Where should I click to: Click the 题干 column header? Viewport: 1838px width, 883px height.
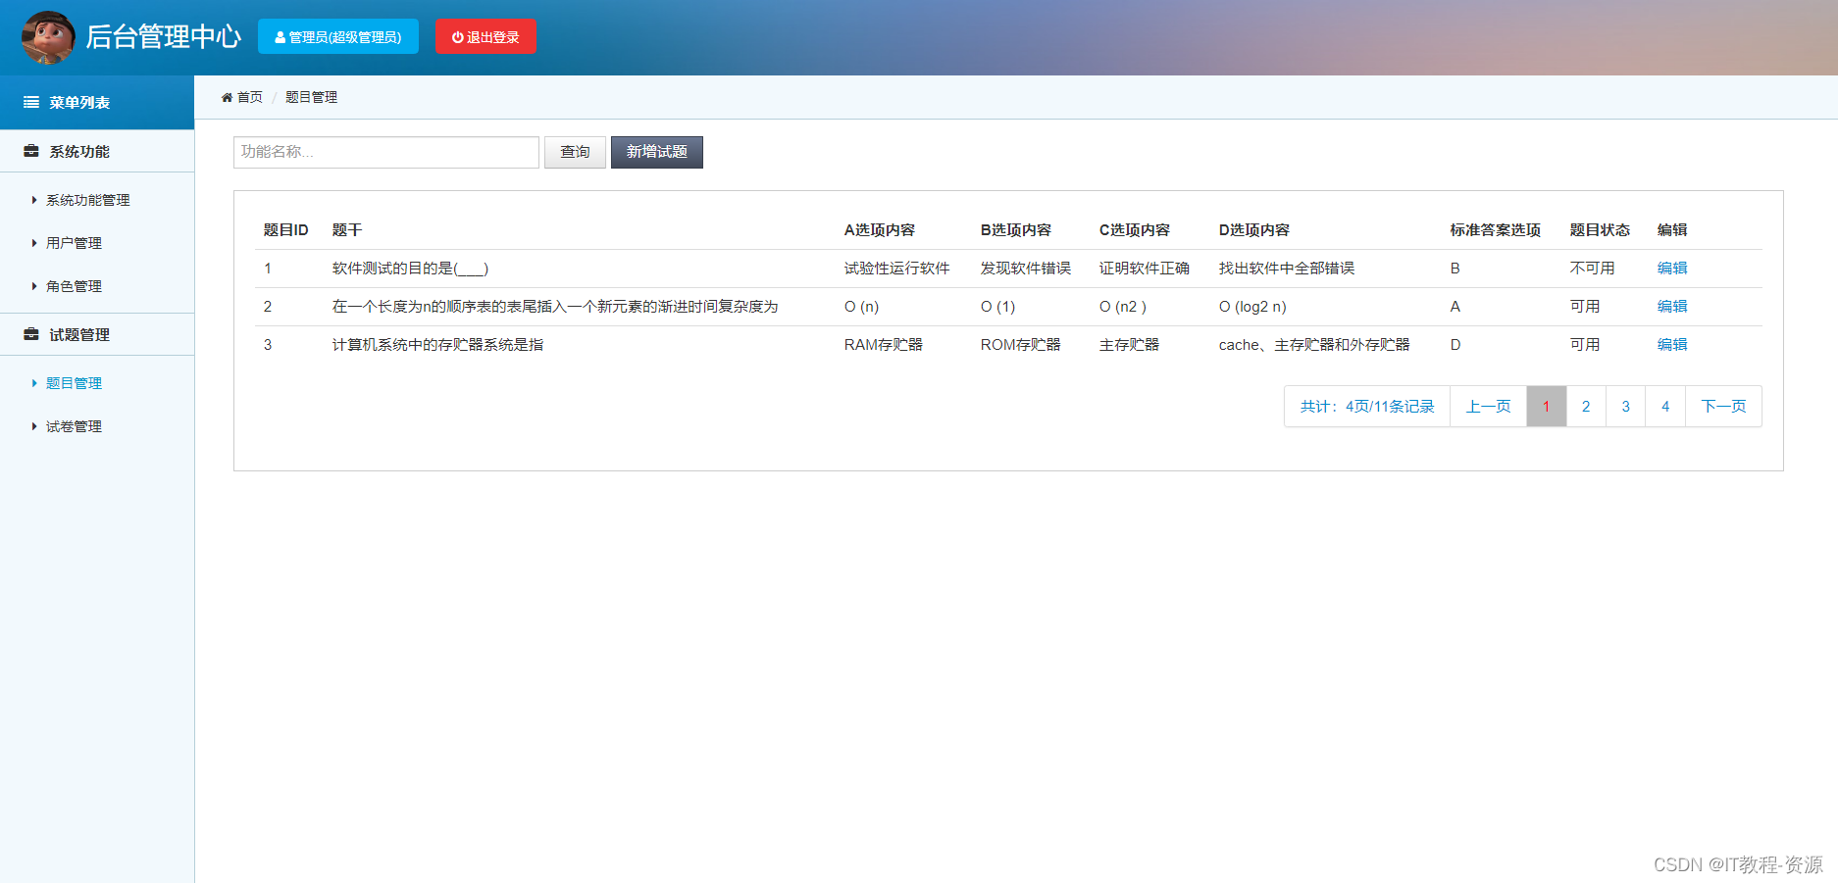[x=347, y=230]
